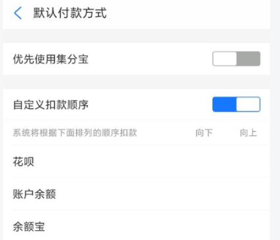Tap the 默认付款方式 page title

[70, 13]
